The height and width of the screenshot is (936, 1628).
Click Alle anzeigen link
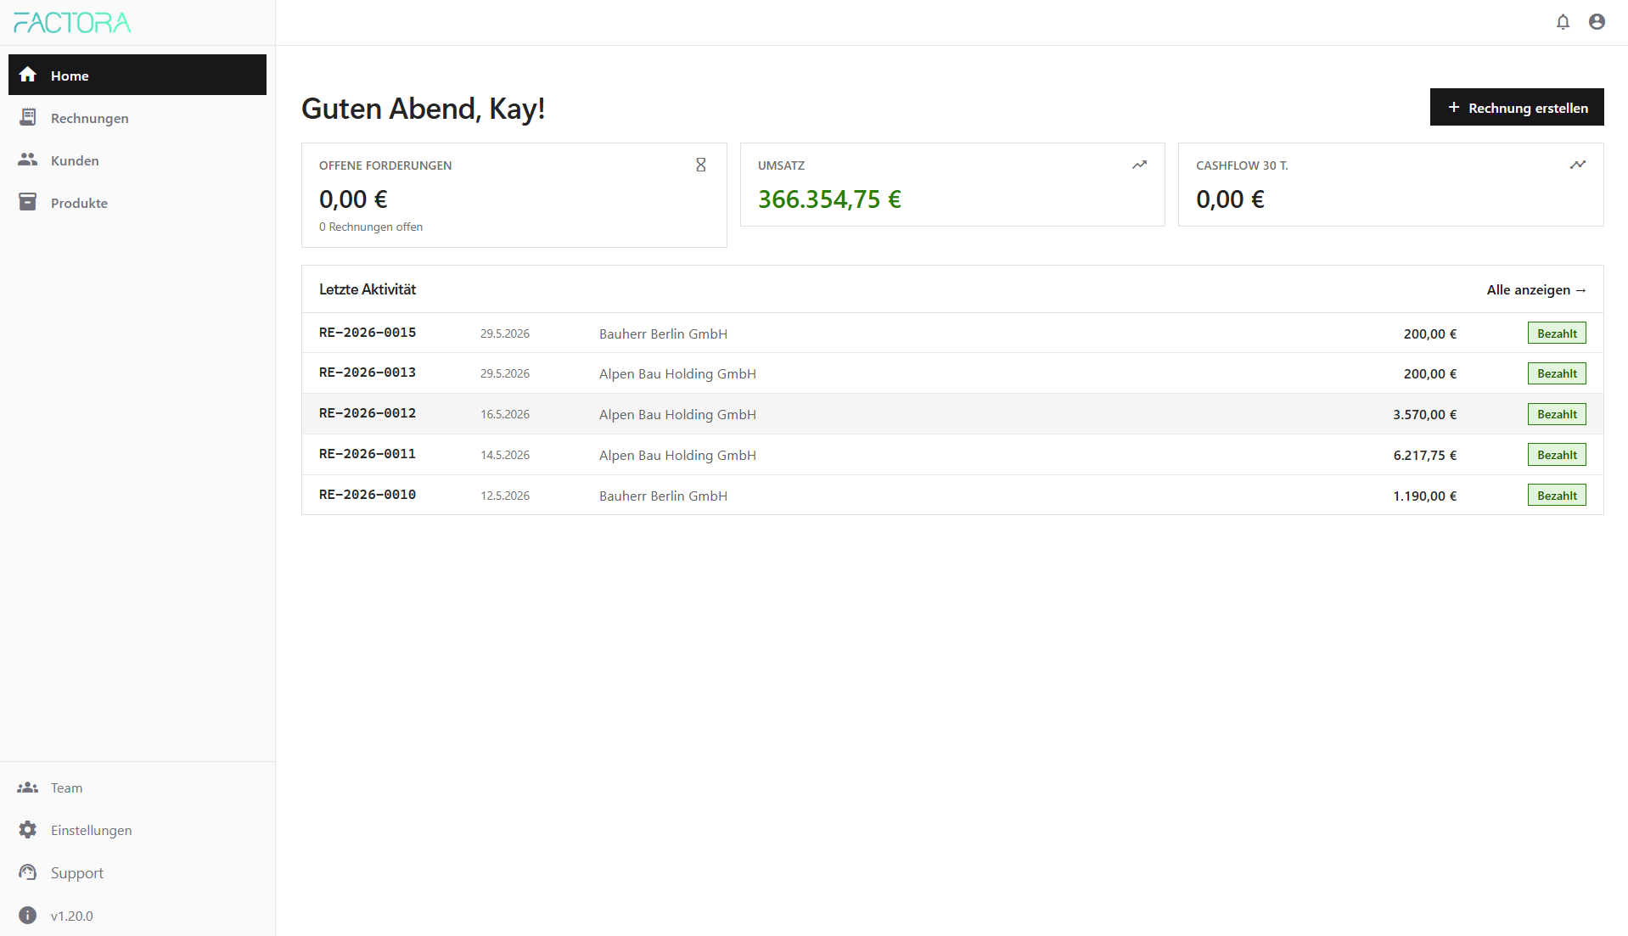tap(1536, 289)
